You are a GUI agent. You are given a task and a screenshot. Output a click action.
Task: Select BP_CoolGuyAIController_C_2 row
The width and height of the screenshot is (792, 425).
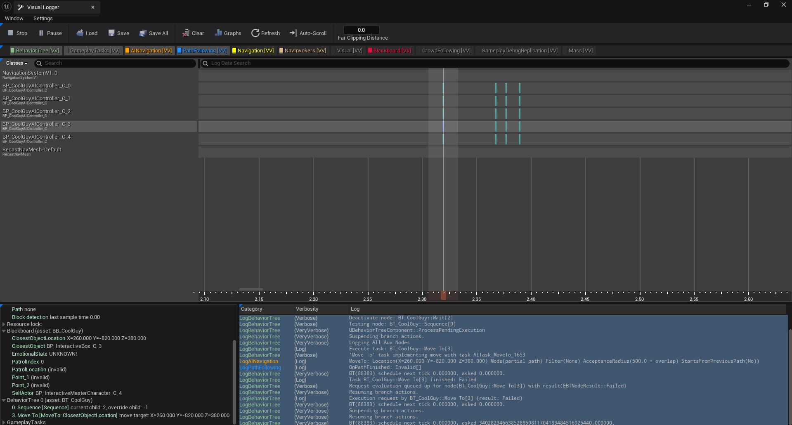click(x=99, y=113)
